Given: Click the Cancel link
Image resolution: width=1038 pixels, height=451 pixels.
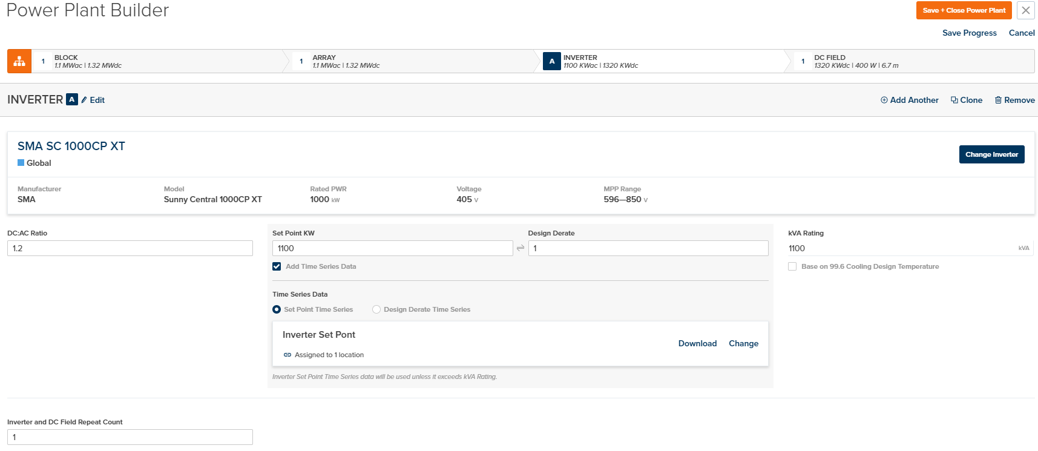Looking at the screenshot, I should coord(1022,33).
